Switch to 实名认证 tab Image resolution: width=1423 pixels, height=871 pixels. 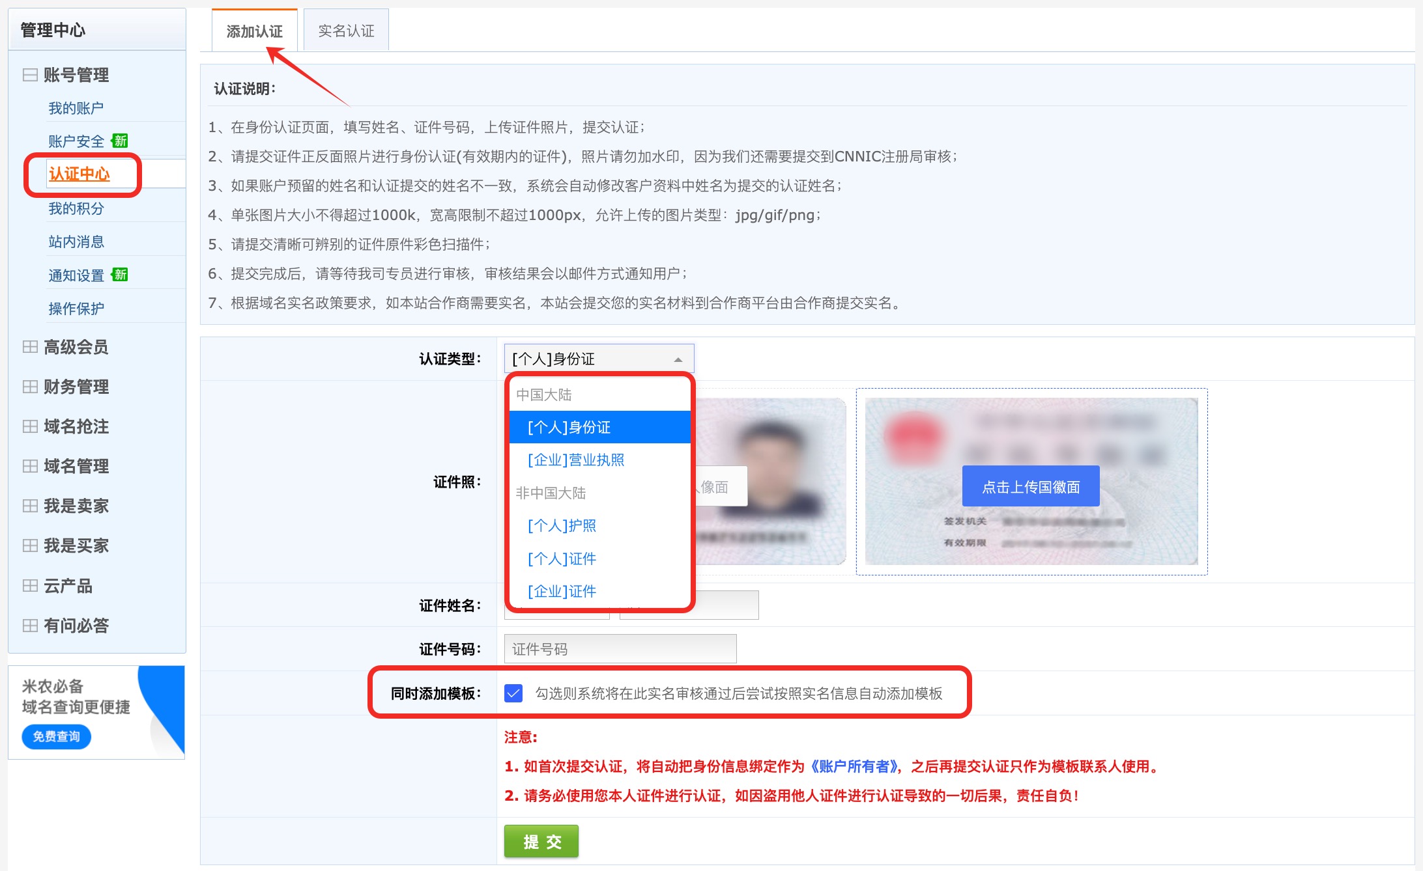click(x=346, y=31)
